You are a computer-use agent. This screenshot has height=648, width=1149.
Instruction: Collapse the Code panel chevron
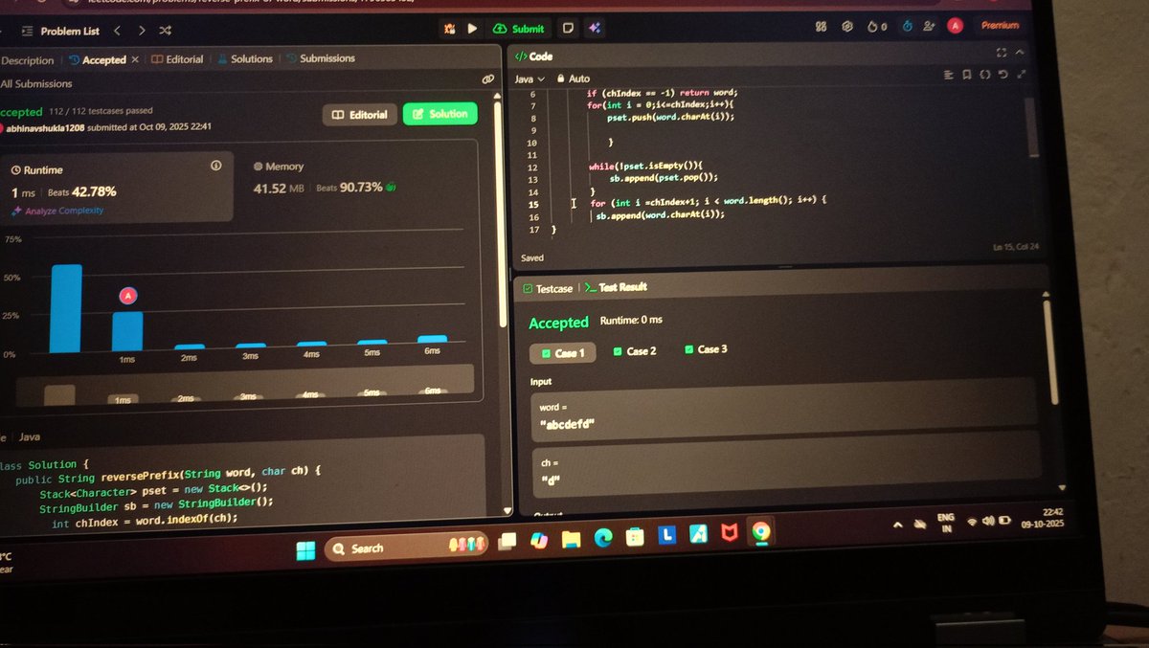click(1020, 53)
